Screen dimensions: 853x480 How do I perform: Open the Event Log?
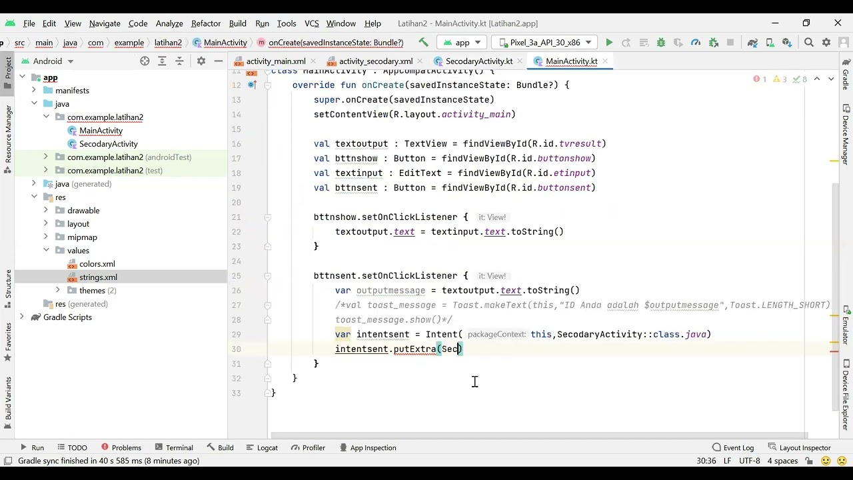pos(732,448)
